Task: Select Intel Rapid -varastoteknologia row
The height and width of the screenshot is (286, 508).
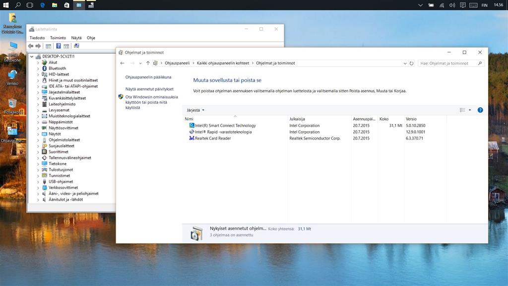Action: [x=314, y=132]
